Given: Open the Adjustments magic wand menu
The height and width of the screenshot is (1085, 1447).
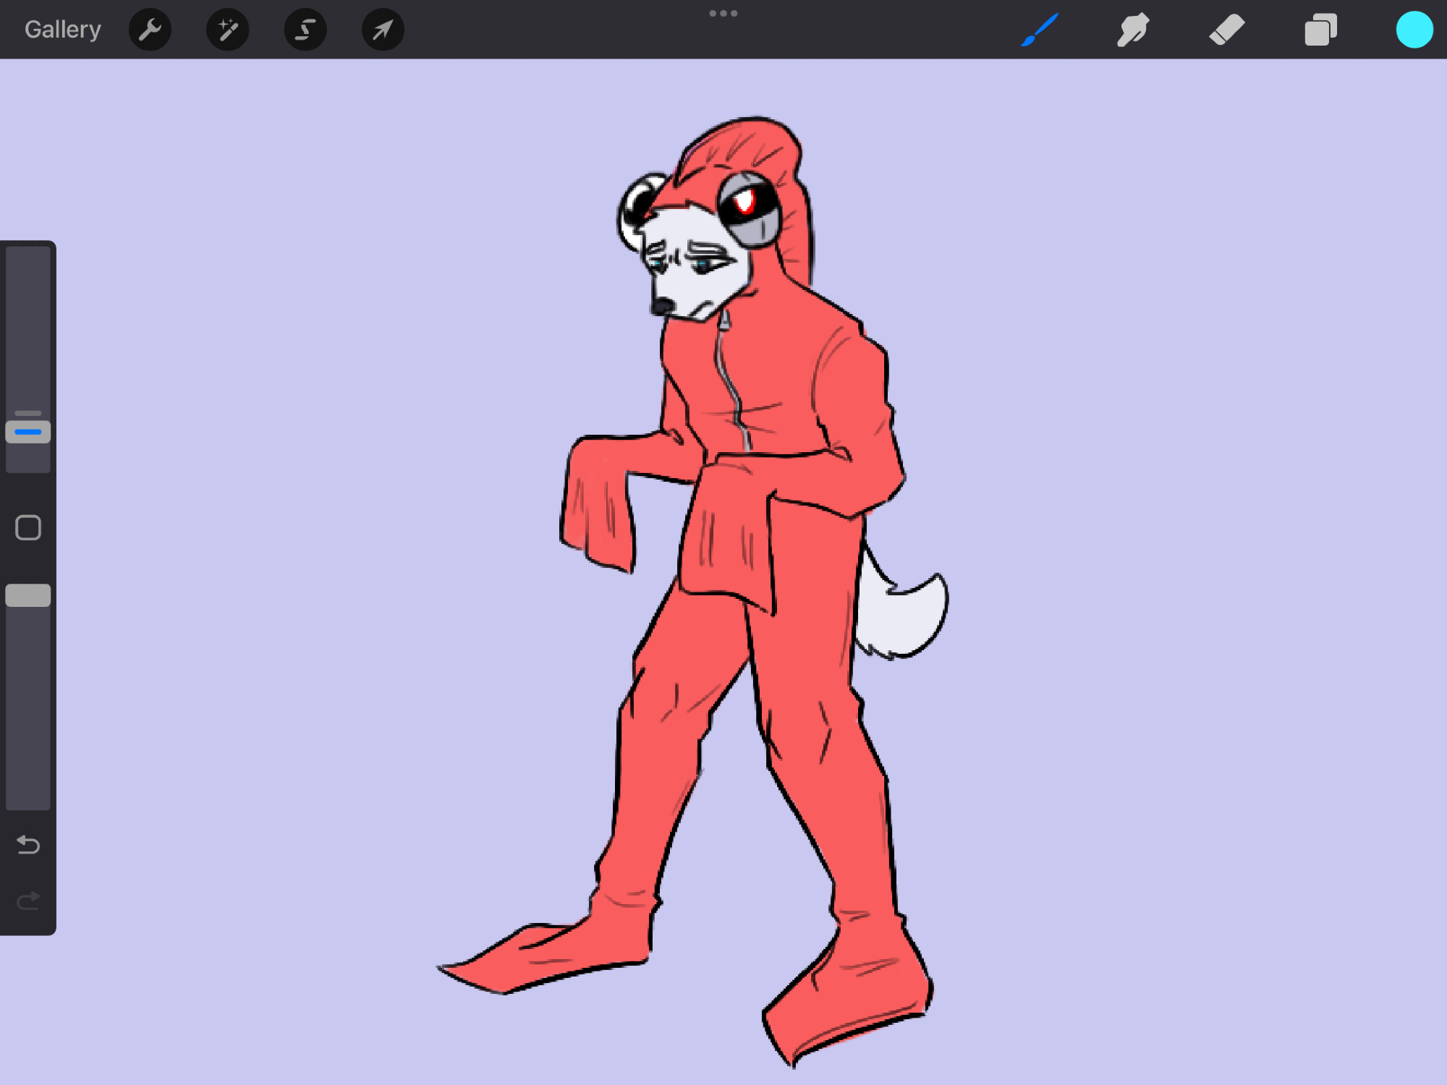Looking at the screenshot, I should tap(228, 30).
